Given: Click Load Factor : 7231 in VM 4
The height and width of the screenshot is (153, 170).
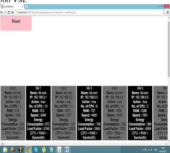Looking at the screenshot, I should (114, 128).
